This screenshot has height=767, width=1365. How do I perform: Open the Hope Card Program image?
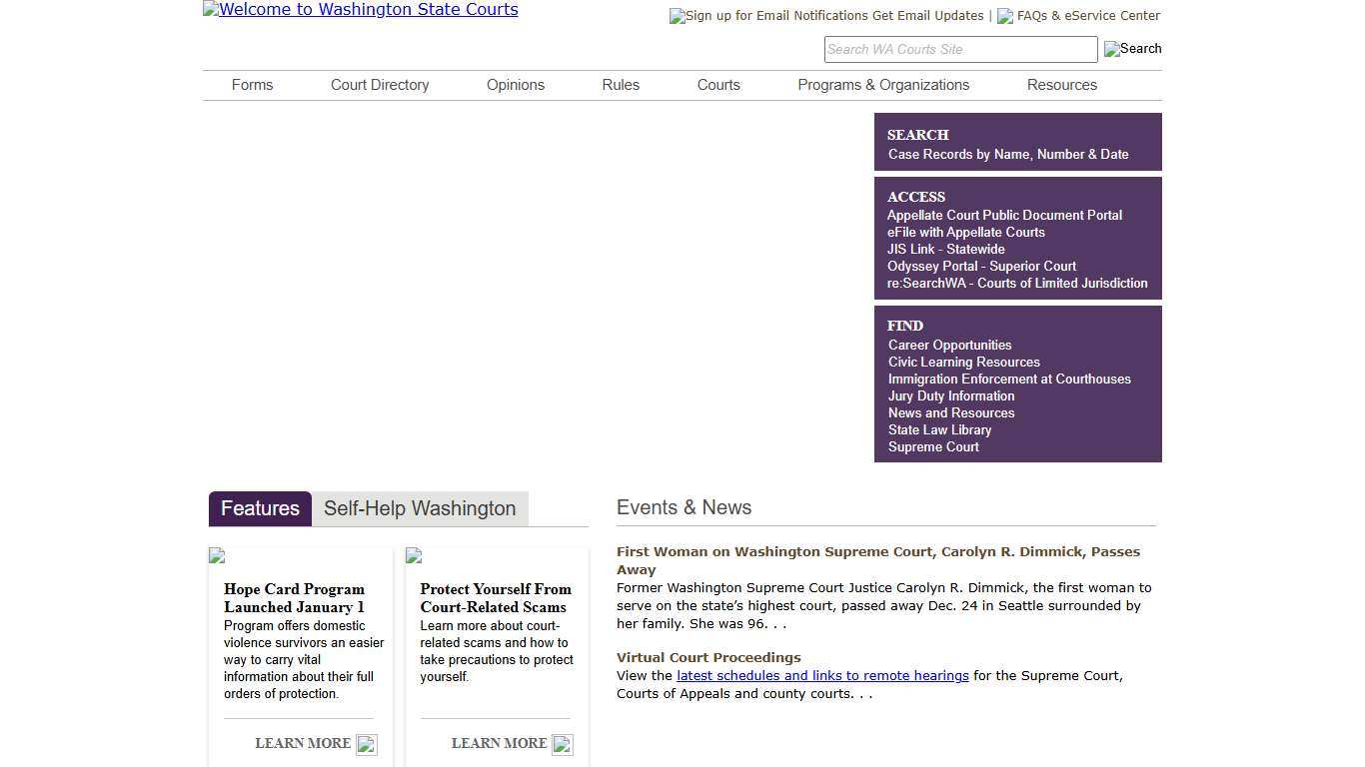pos(217,556)
